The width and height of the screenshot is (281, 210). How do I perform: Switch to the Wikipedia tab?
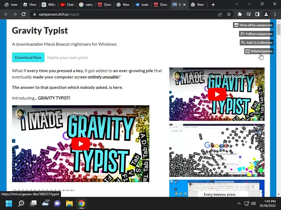[x=49, y=5]
